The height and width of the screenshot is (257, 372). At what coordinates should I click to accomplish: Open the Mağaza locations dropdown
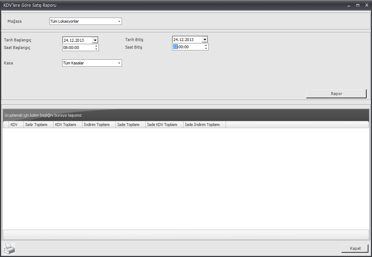[119, 21]
